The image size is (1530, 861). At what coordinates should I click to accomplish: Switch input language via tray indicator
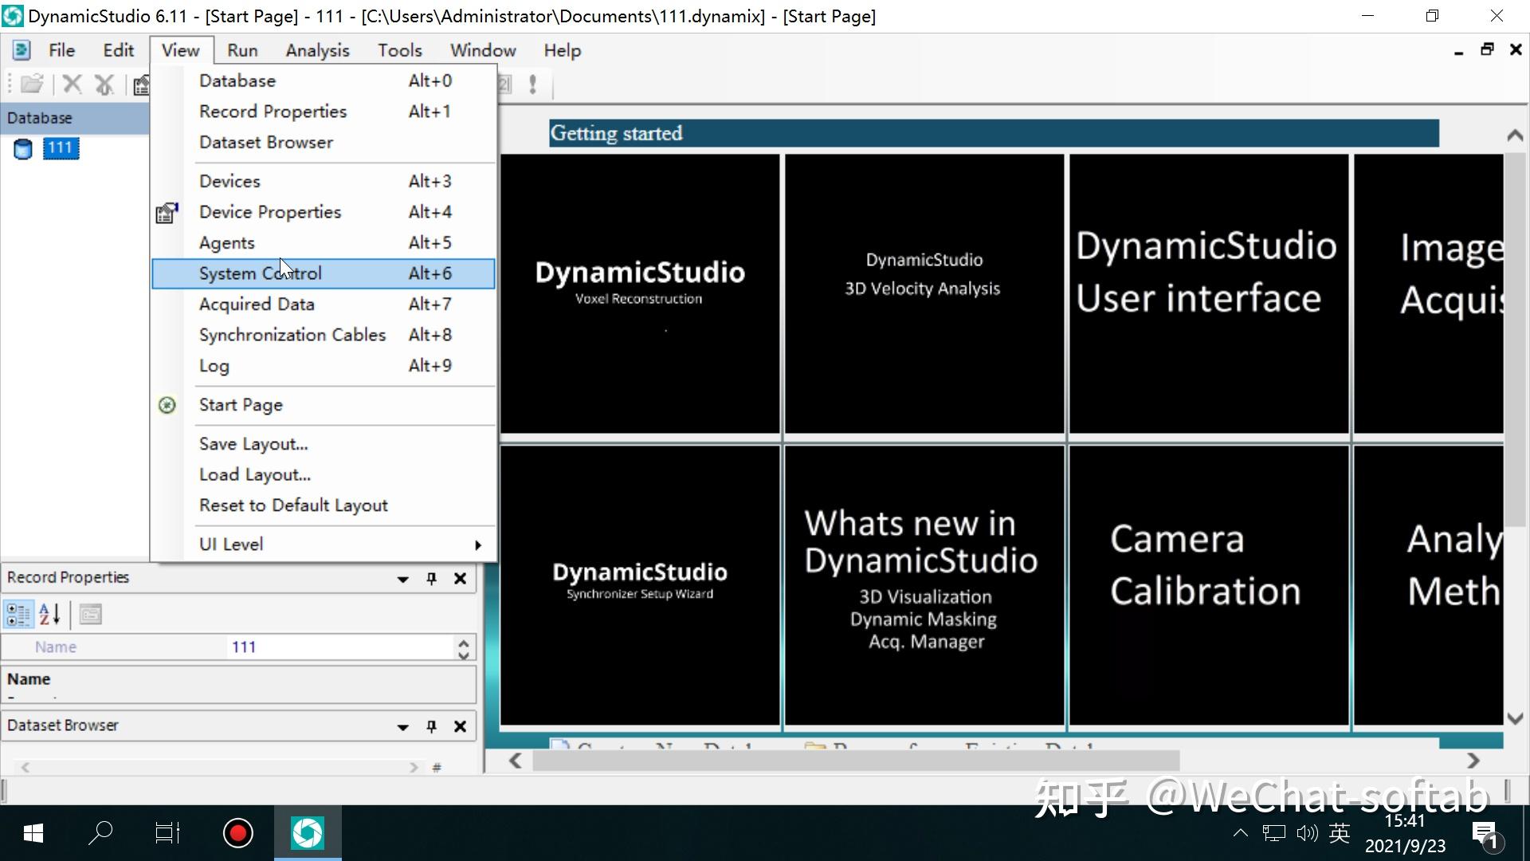click(x=1340, y=832)
